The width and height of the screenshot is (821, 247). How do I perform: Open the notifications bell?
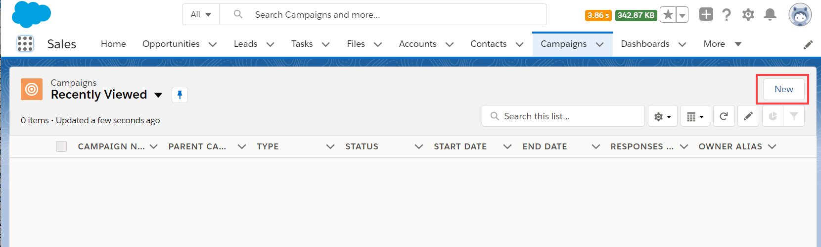pyautogui.click(x=770, y=15)
